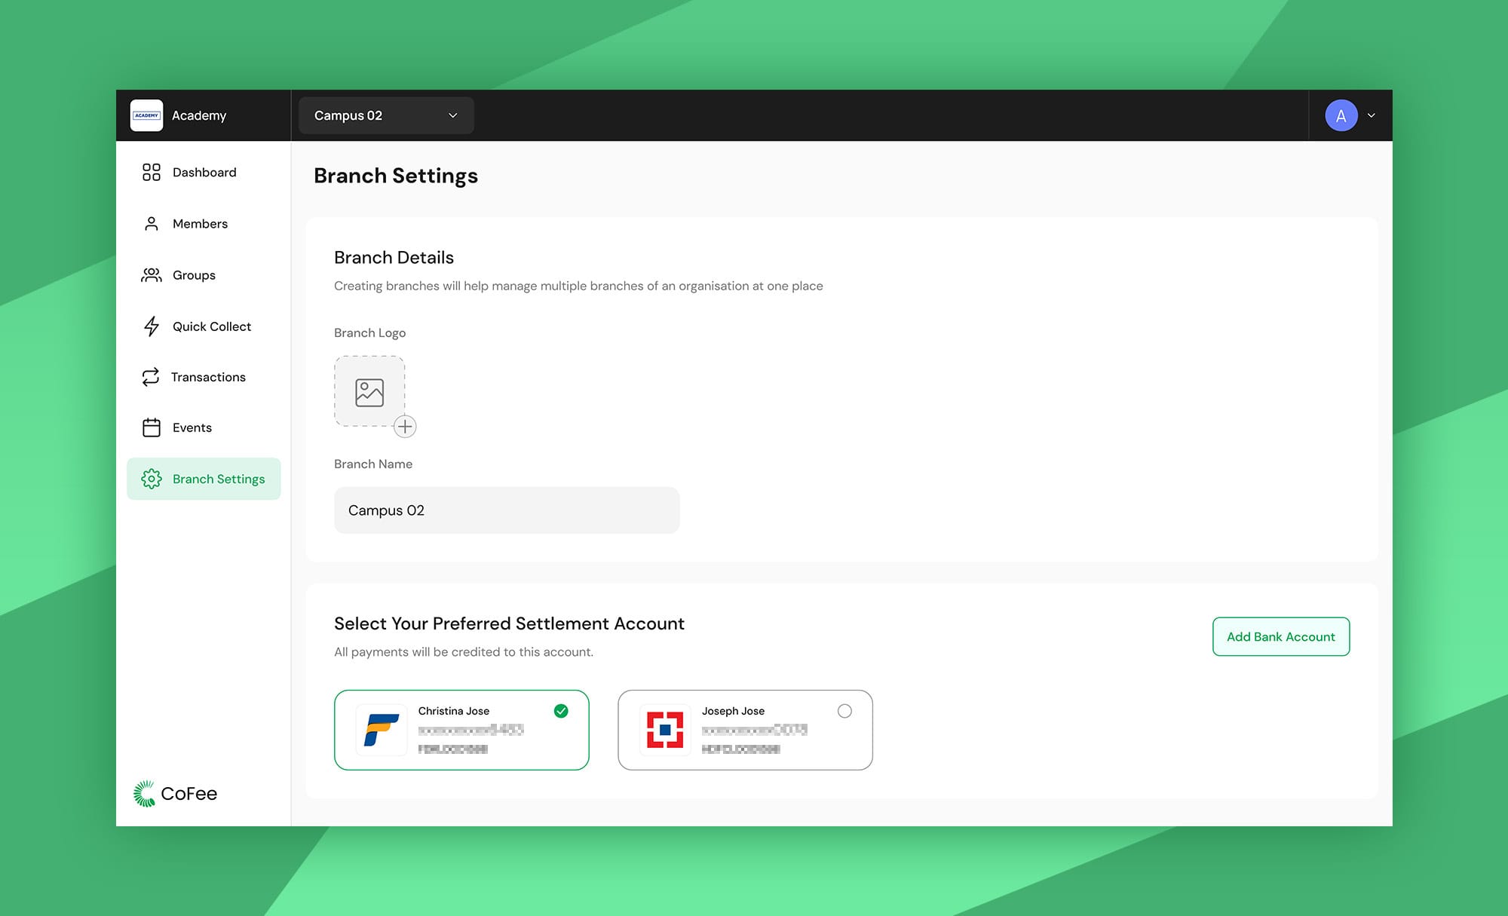
Task: Click the Dashboard grid icon
Action: (x=152, y=173)
